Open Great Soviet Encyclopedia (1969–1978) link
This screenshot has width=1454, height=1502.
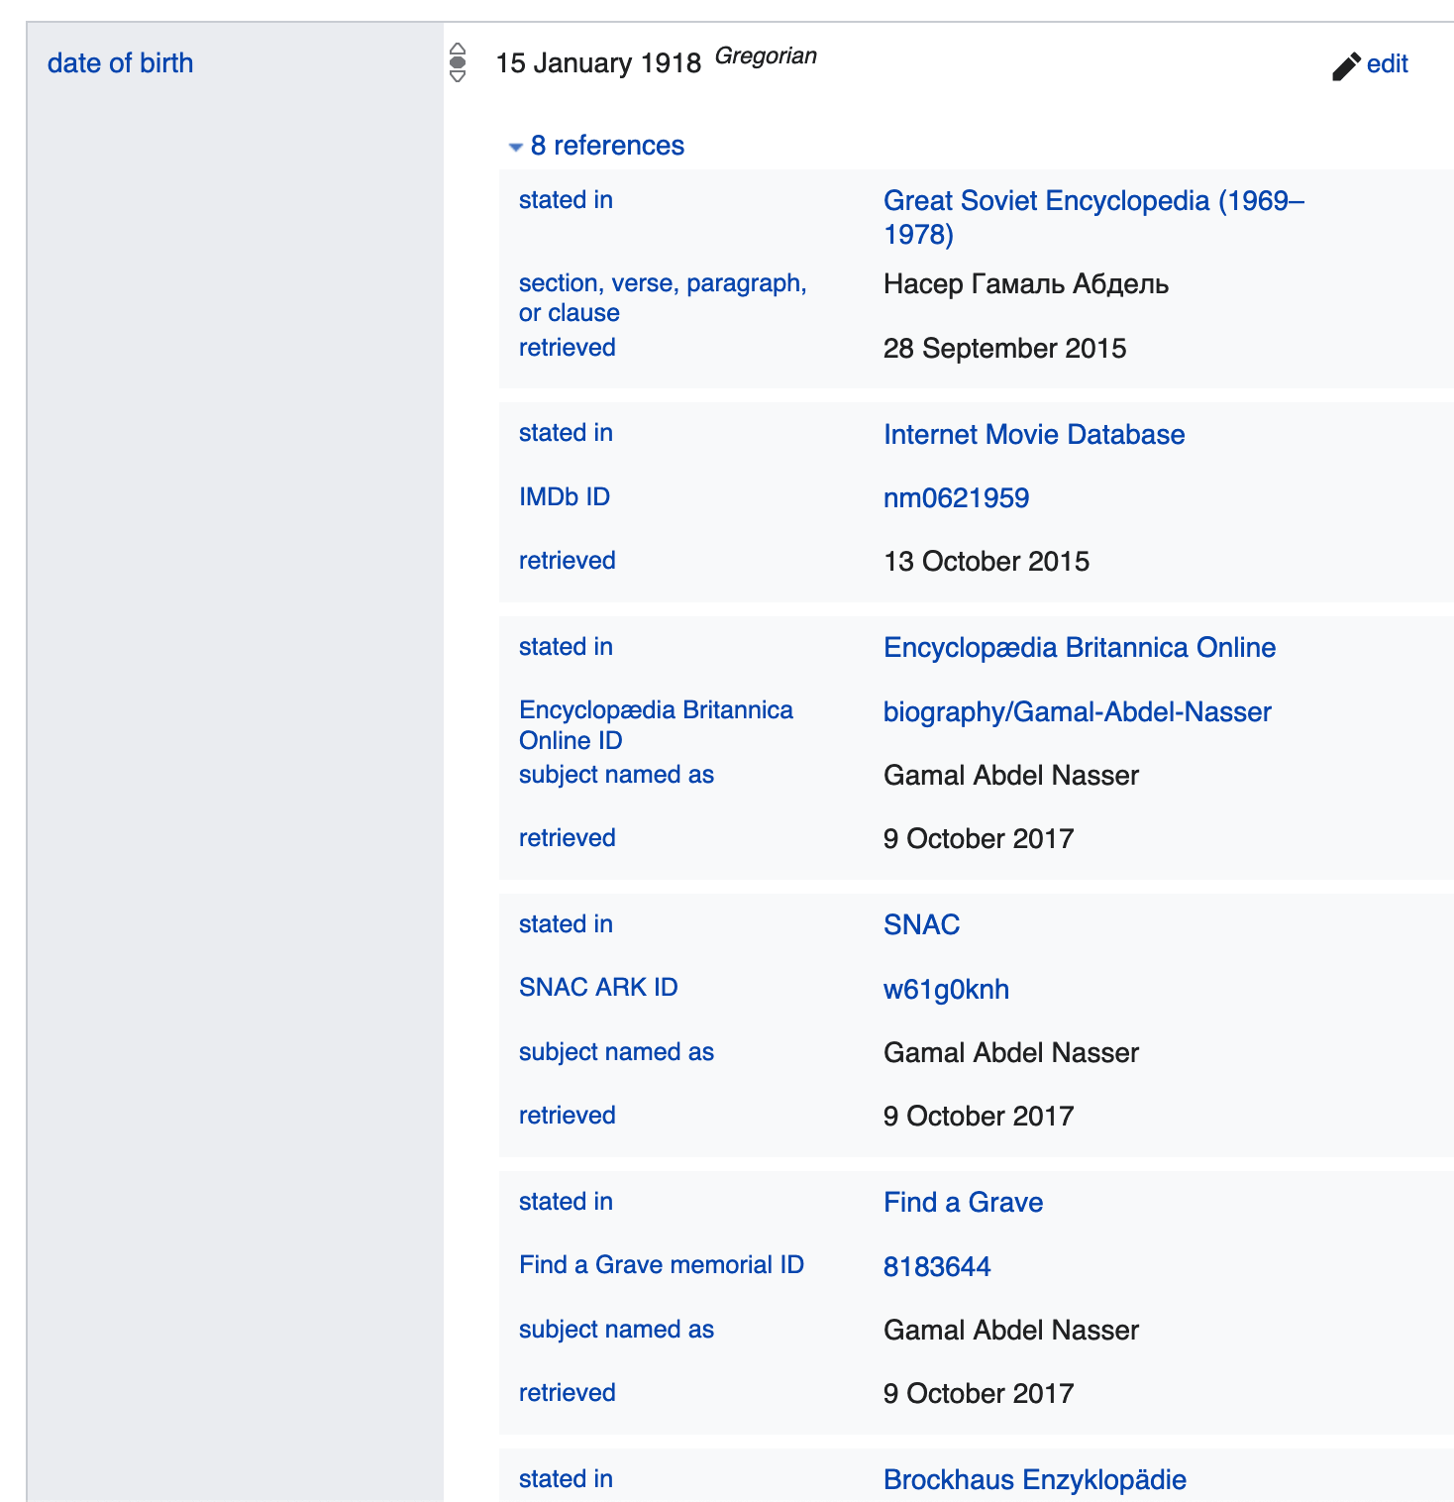click(x=1093, y=217)
